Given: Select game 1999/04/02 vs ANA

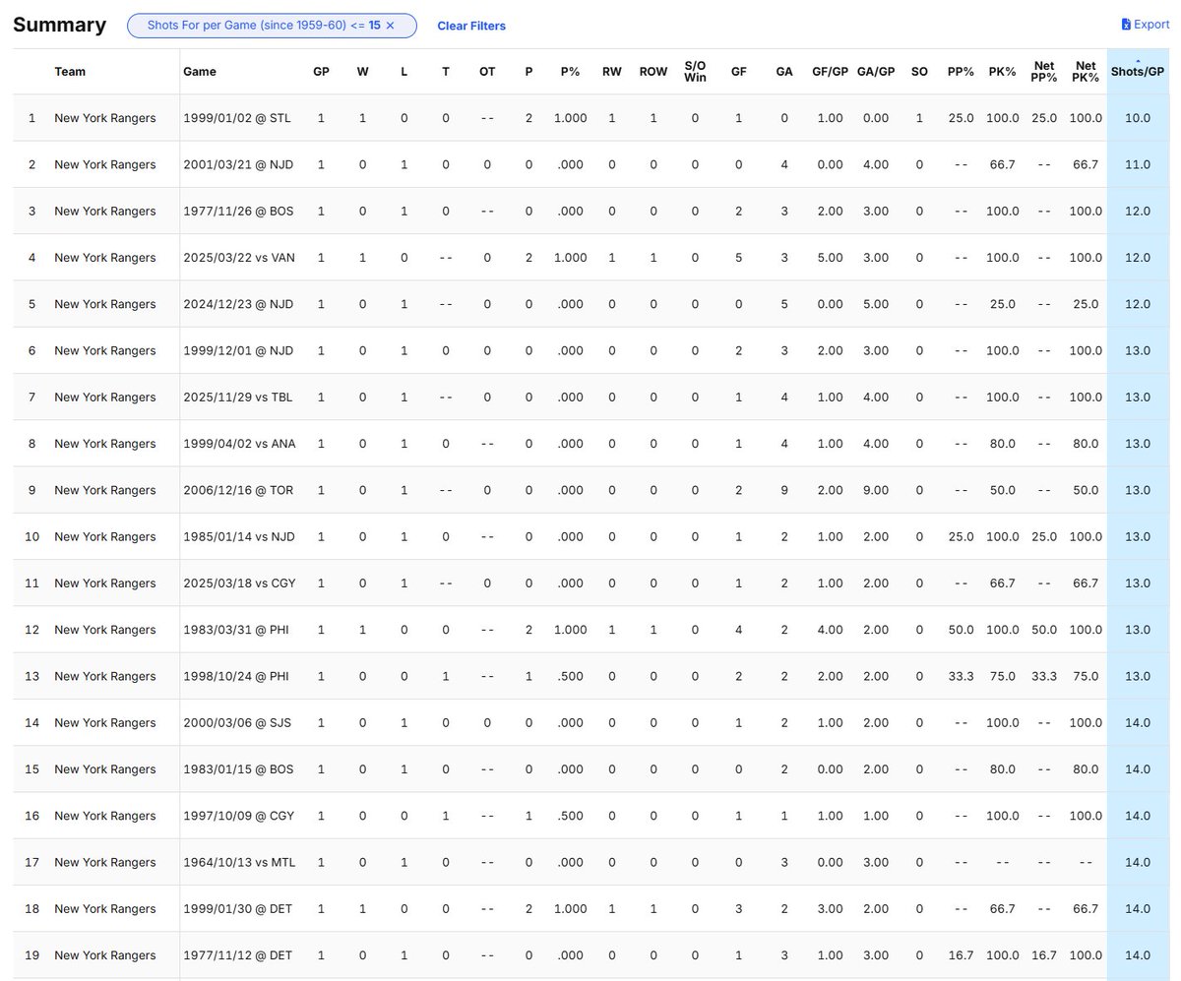Looking at the screenshot, I should click(239, 444).
